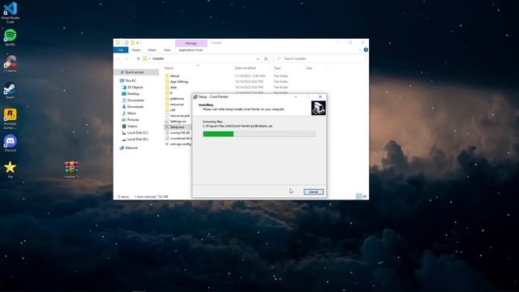519x292 pixels.
Task: Click Explorer help question mark icon
Action: pos(366,49)
